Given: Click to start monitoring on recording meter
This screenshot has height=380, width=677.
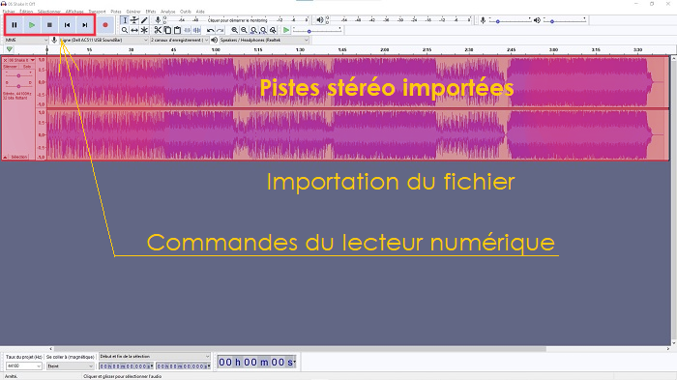Looking at the screenshot, I should click(x=238, y=20).
